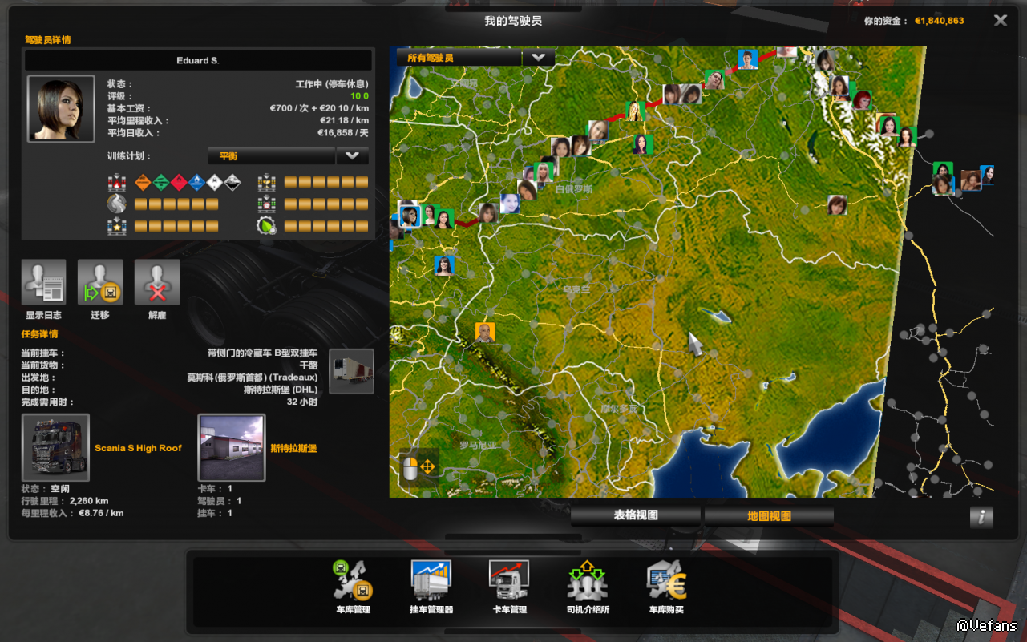Click the Relocate driver (迁移) icon

click(100, 282)
